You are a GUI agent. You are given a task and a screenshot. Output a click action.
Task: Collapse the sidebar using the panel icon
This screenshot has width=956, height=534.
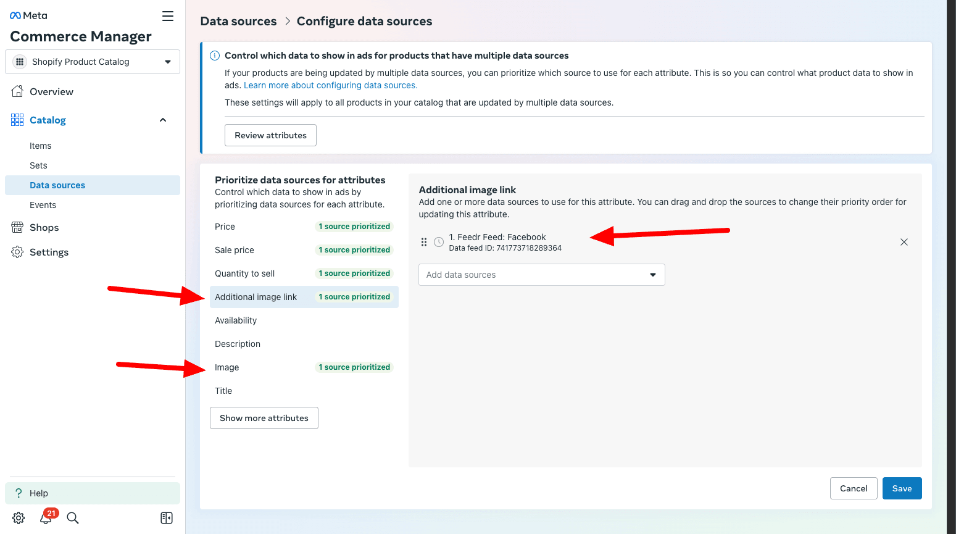(166, 518)
